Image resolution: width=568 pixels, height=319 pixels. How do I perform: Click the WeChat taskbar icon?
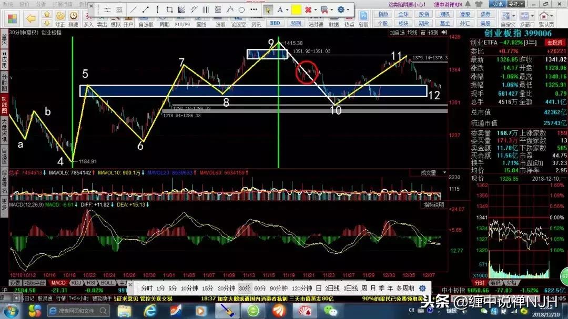330,311
